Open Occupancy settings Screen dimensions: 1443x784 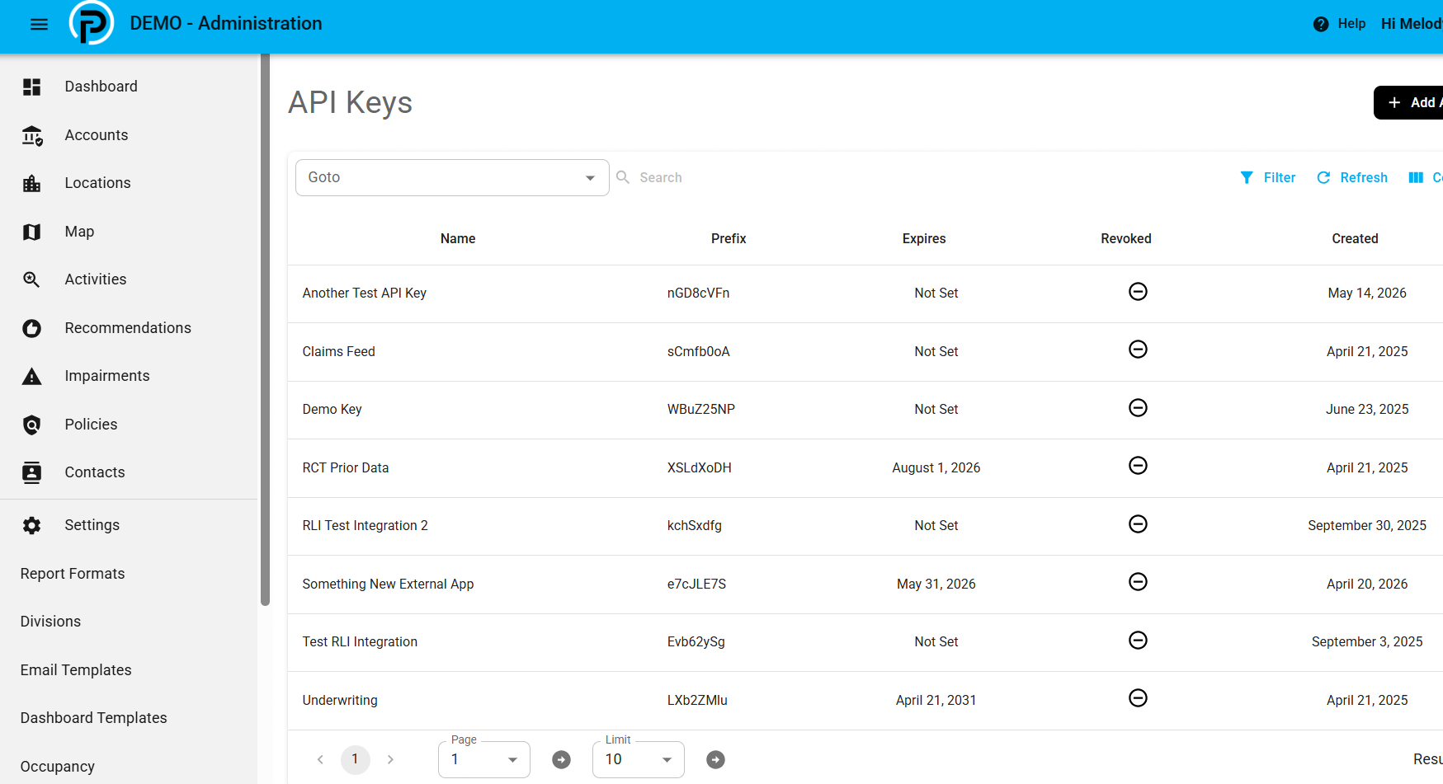[x=58, y=767]
